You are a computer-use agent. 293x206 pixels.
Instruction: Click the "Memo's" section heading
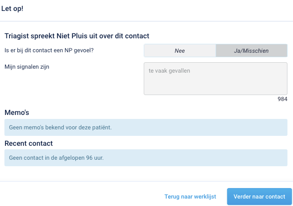click(17, 112)
